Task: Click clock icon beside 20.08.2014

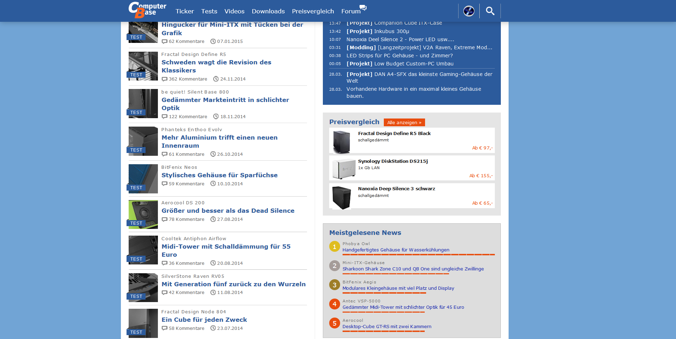Action: click(213, 263)
